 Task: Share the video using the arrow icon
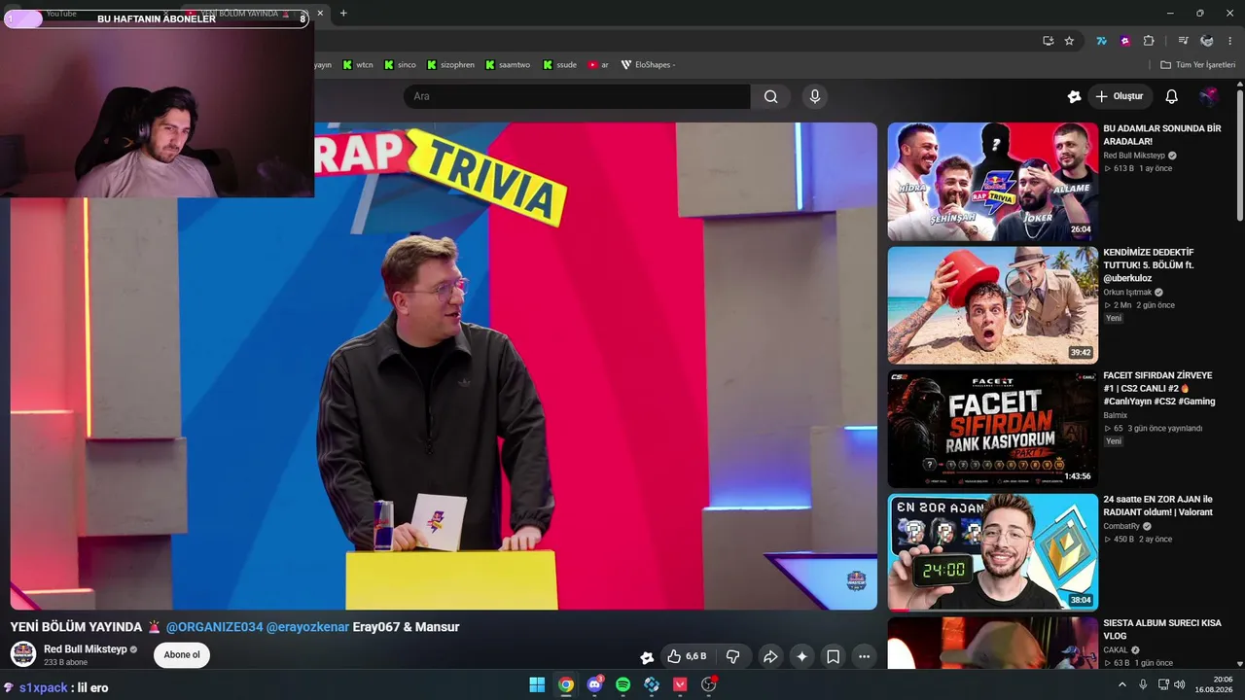770,656
